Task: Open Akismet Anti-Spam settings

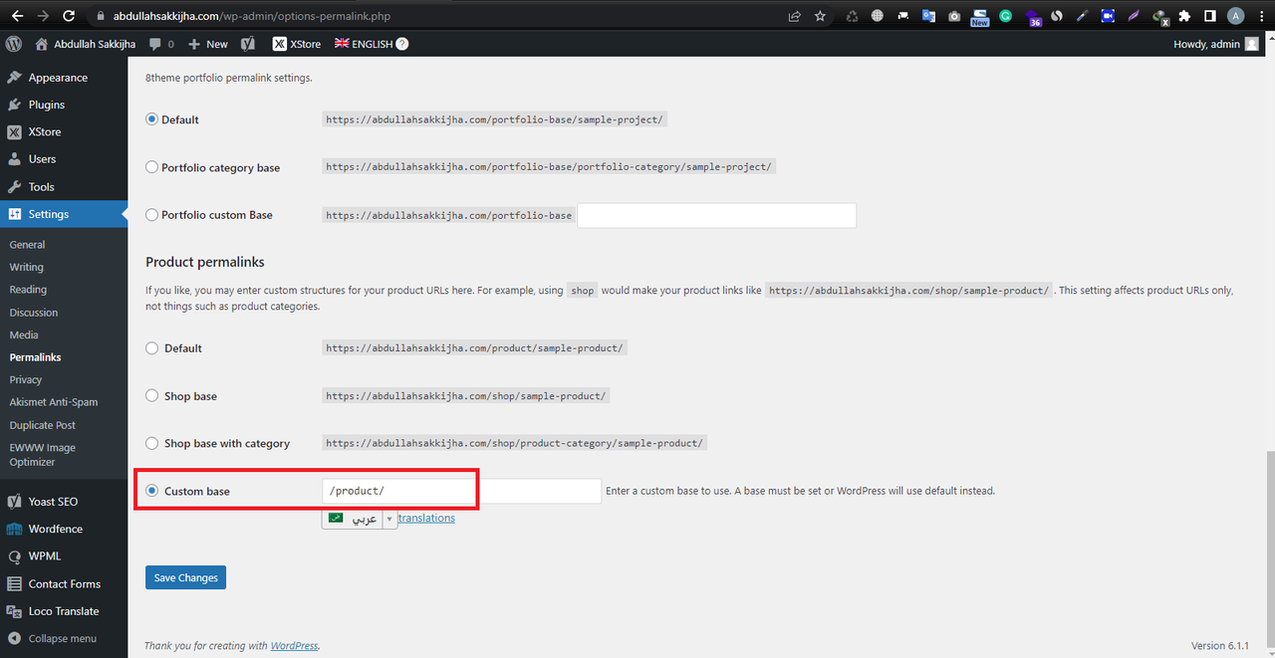Action: (x=54, y=402)
